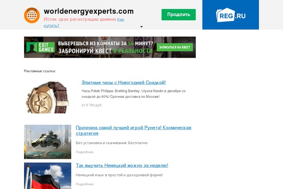Click 'Записаться на квест' banner button
The image size is (283, 189).
pyautogui.click(x=175, y=47)
